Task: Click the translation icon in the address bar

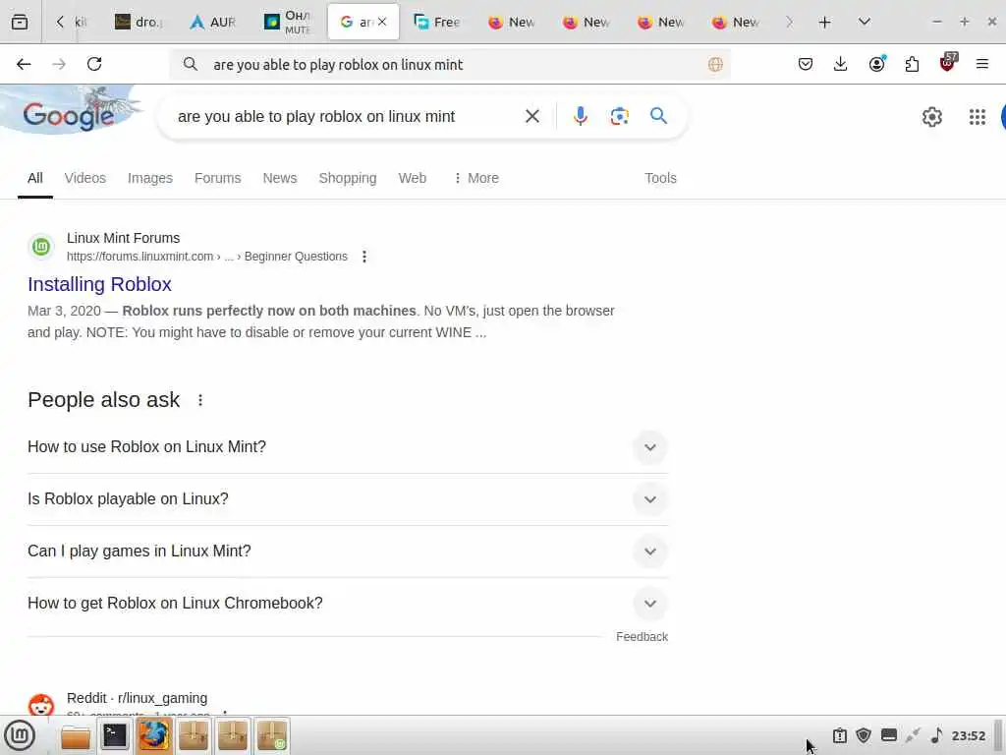Action: pos(715,64)
